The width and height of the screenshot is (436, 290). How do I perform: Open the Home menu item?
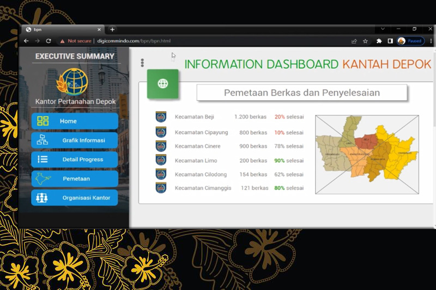pos(75,121)
